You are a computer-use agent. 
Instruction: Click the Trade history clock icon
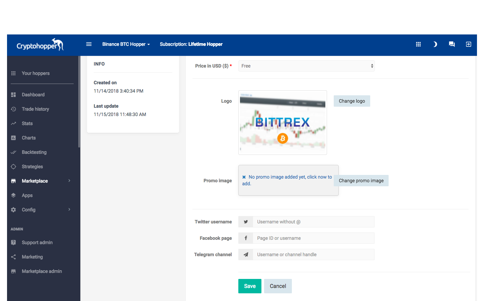pos(13,109)
